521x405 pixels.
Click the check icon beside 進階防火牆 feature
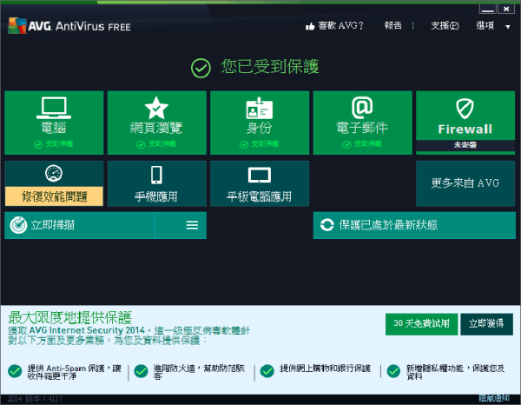point(141,371)
